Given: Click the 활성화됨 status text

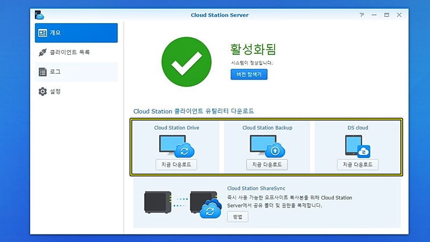Looking at the screenshot, I should tap(253, 49).
